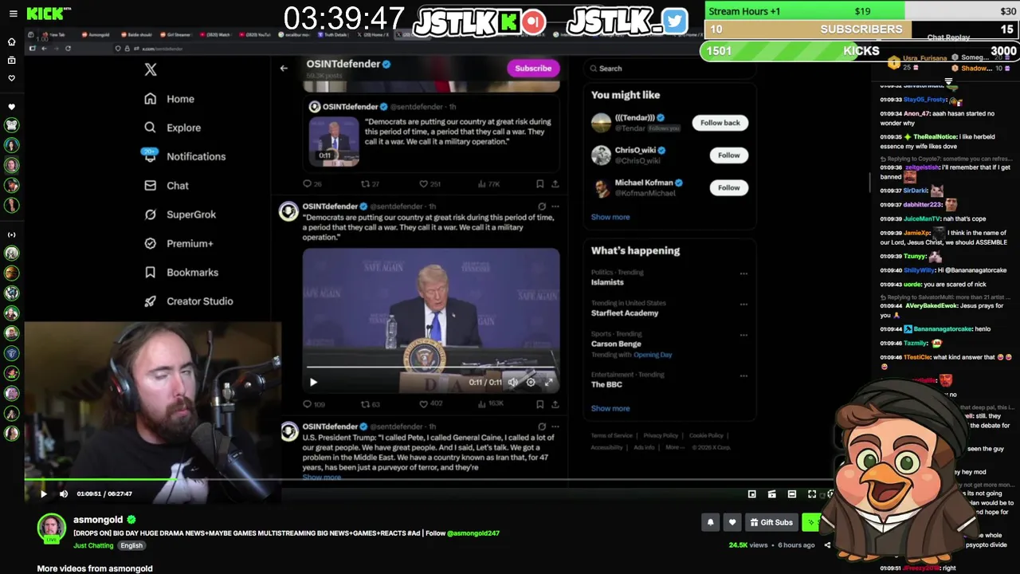
Task: Click reply icon with 26 replies
Action: [x=308, y=183]
